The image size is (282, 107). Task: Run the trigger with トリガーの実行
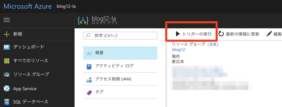pyautogui.click(x=194, y=34)
